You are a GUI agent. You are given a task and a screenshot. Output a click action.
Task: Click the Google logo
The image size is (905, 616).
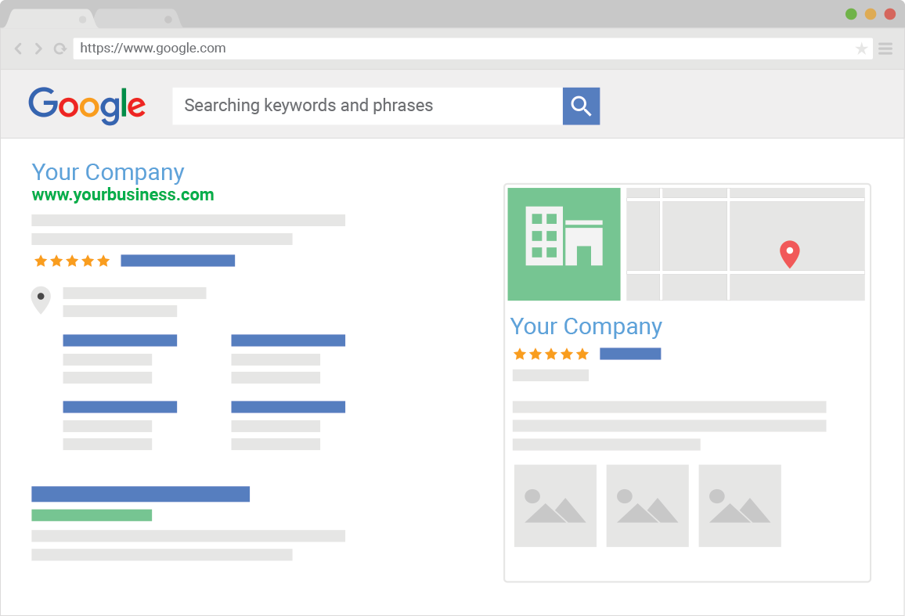tap(87, 106)
